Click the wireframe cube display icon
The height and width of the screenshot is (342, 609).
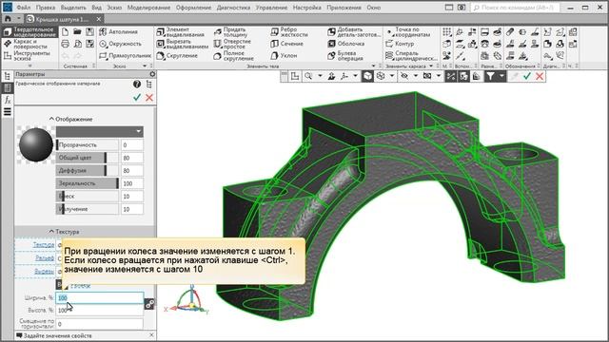381,76
